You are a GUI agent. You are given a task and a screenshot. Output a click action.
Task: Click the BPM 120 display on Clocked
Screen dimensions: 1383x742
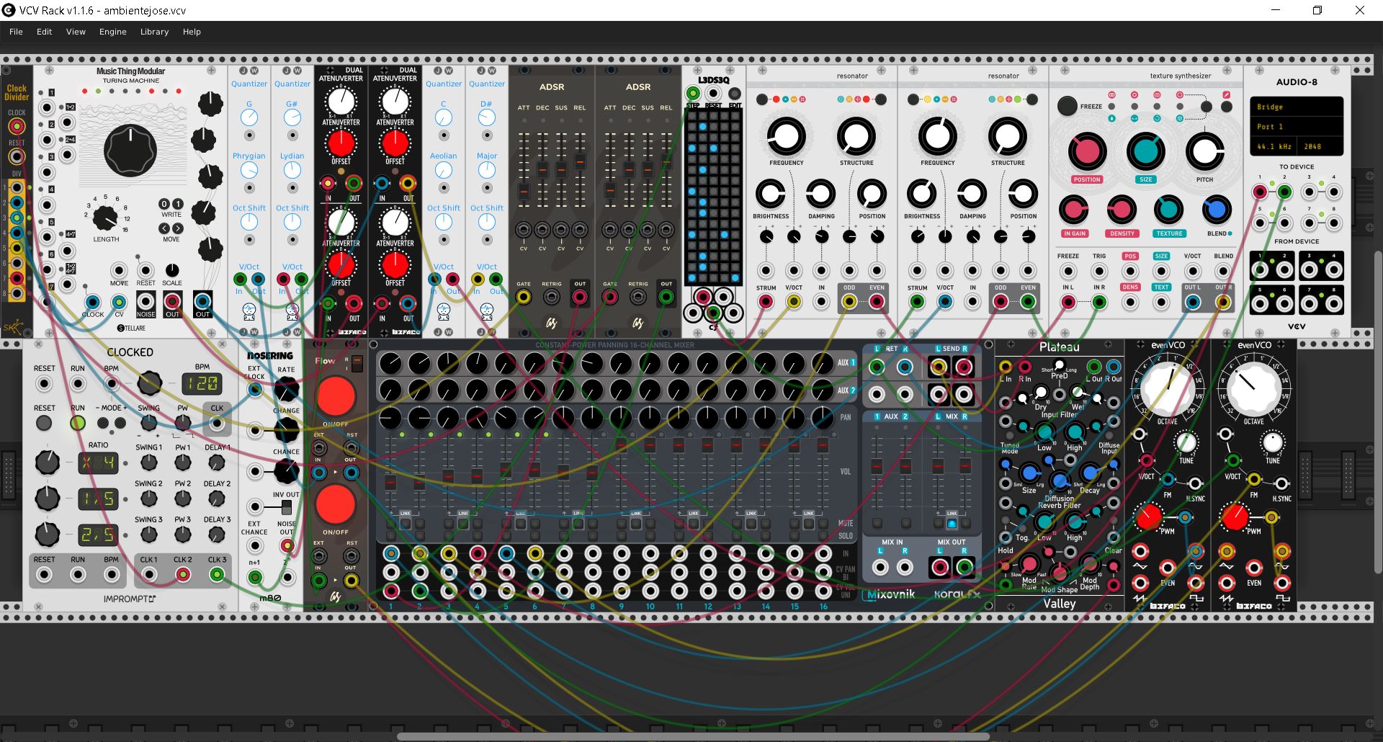(202, 383)
